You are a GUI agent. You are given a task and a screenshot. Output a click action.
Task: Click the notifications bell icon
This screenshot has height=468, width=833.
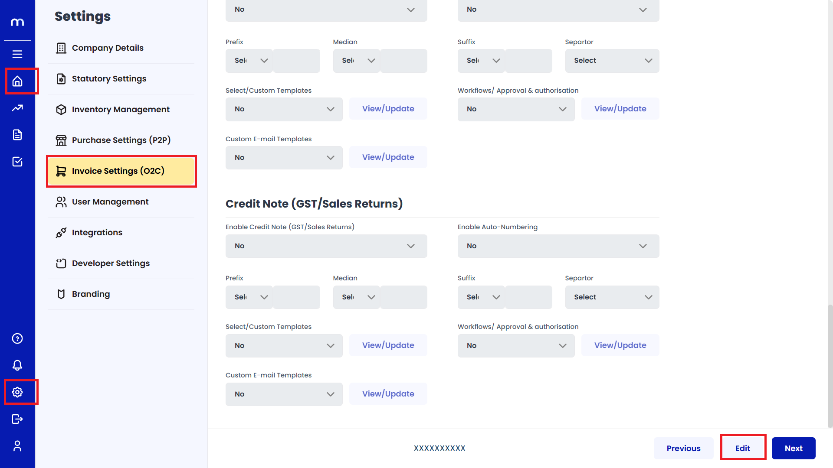(17, 365)
